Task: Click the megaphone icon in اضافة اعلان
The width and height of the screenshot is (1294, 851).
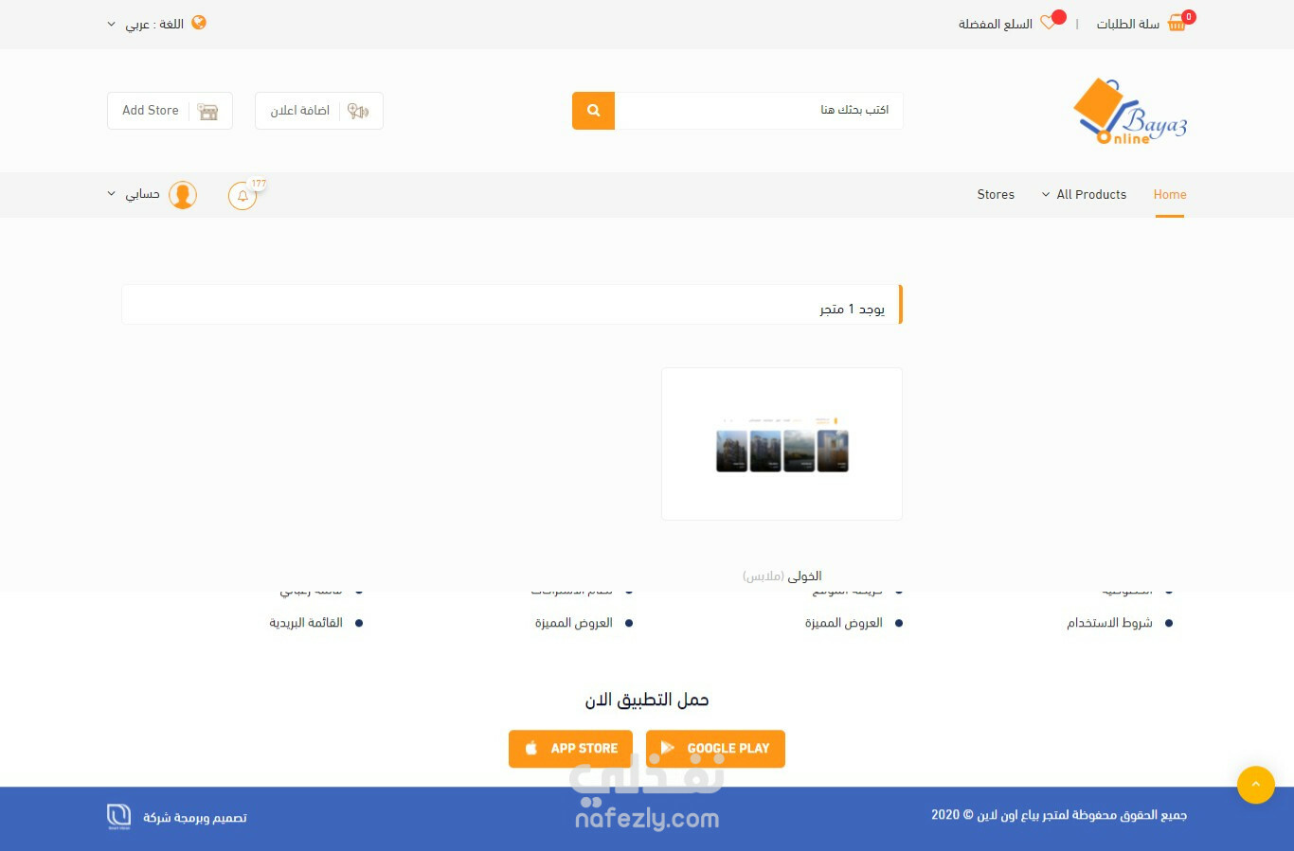Action: [x=357, y=111]
